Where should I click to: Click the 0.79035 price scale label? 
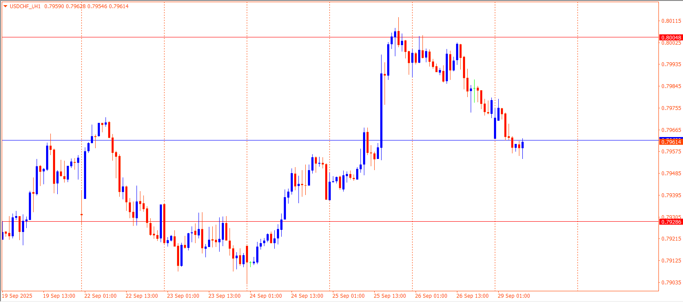(671, 283)
